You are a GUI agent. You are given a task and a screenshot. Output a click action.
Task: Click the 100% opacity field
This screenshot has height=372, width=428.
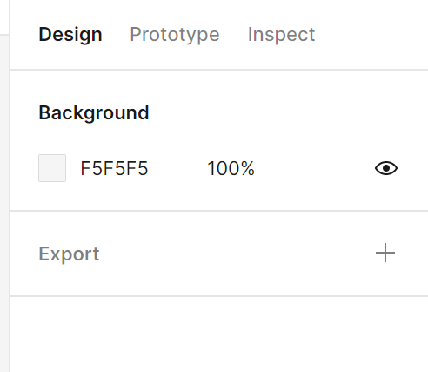pyautogui.click(x=231, y=168)
